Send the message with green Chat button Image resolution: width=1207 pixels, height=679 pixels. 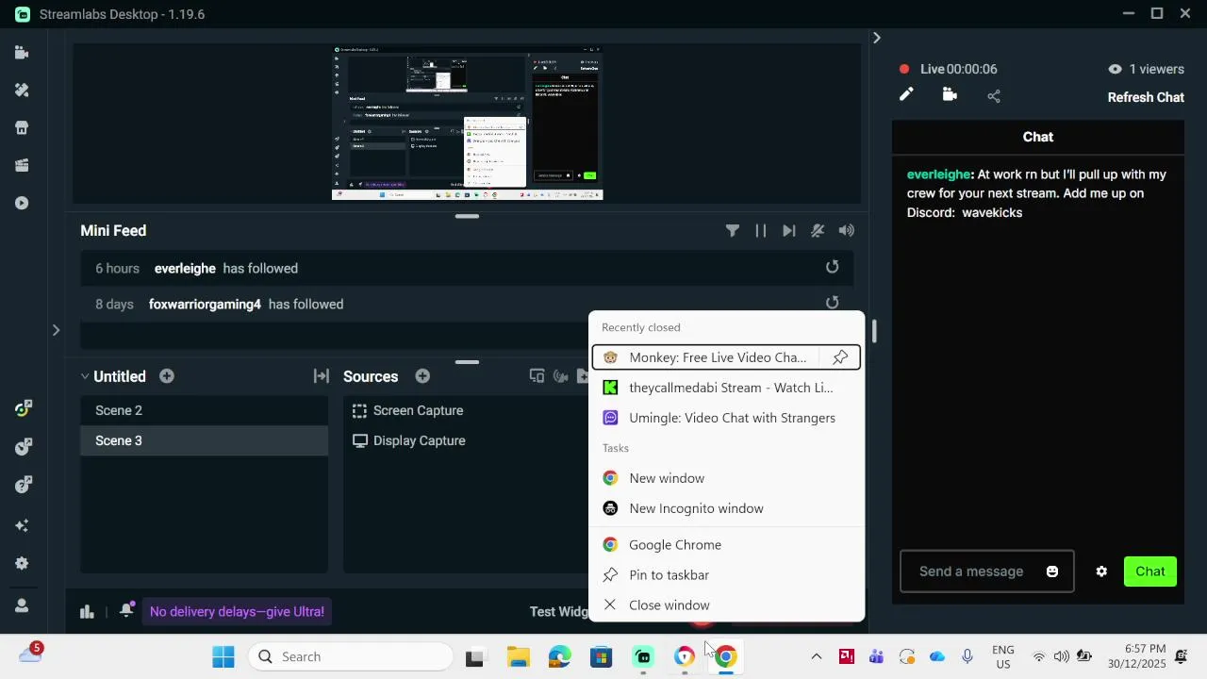tap(1150, 571)
